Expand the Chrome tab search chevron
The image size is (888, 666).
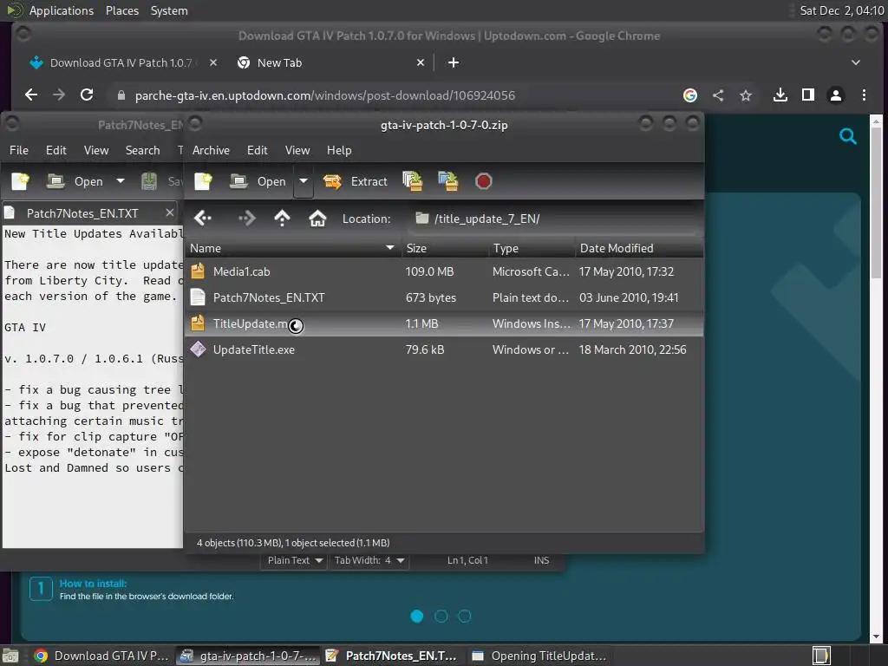tap(856, 62)
